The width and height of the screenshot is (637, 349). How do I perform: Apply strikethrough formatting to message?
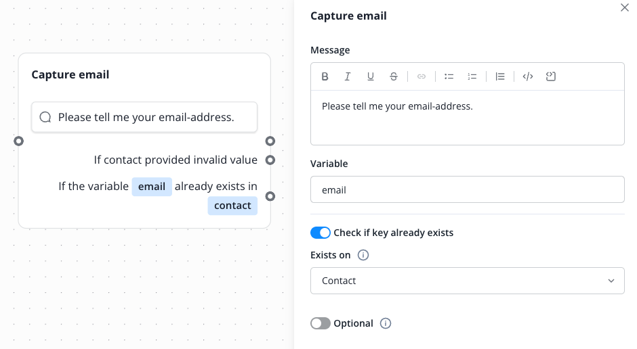pyautogui.click(x=394, y=76)
